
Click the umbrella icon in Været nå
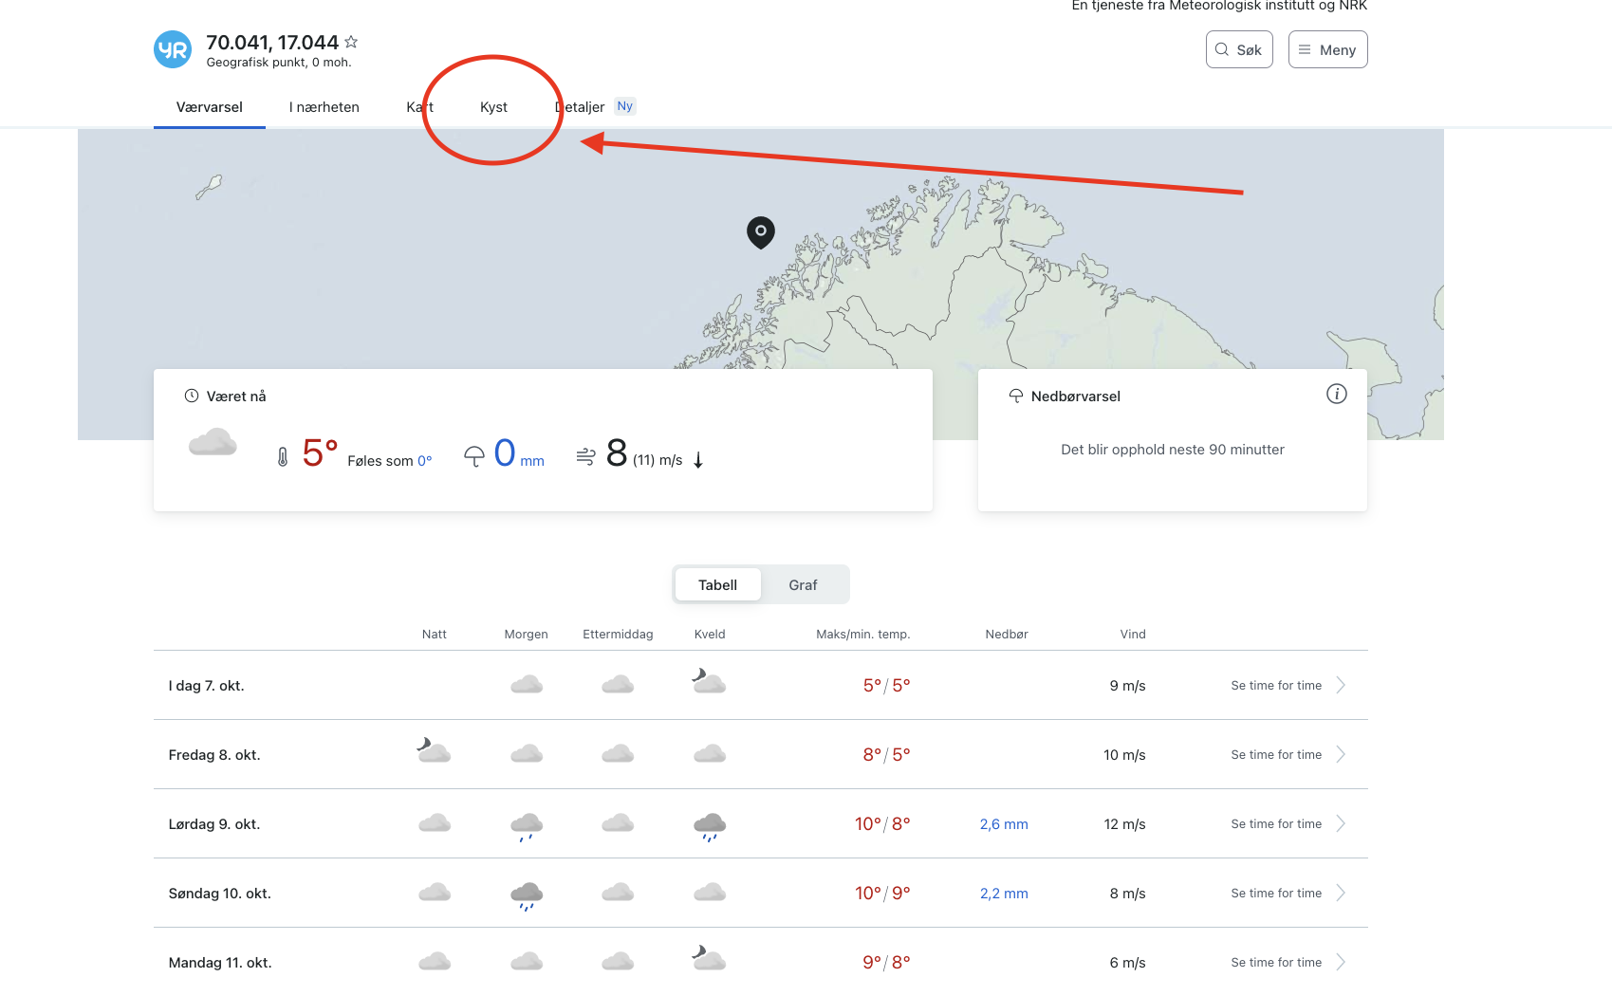[473, 457]
